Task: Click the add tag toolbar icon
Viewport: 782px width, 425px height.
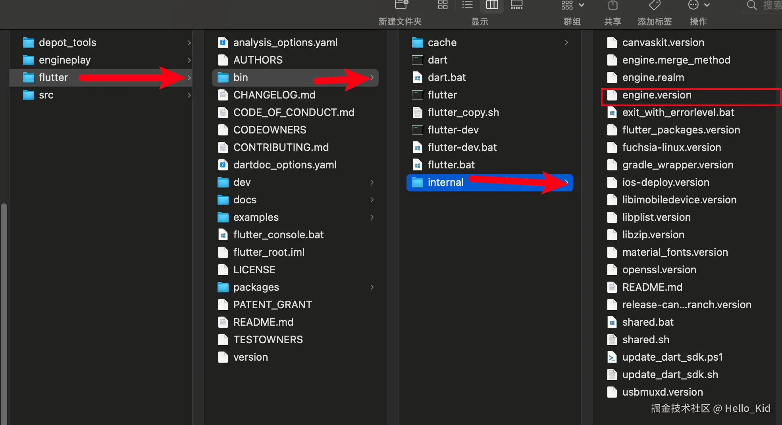Action: [x=655, y=5]
